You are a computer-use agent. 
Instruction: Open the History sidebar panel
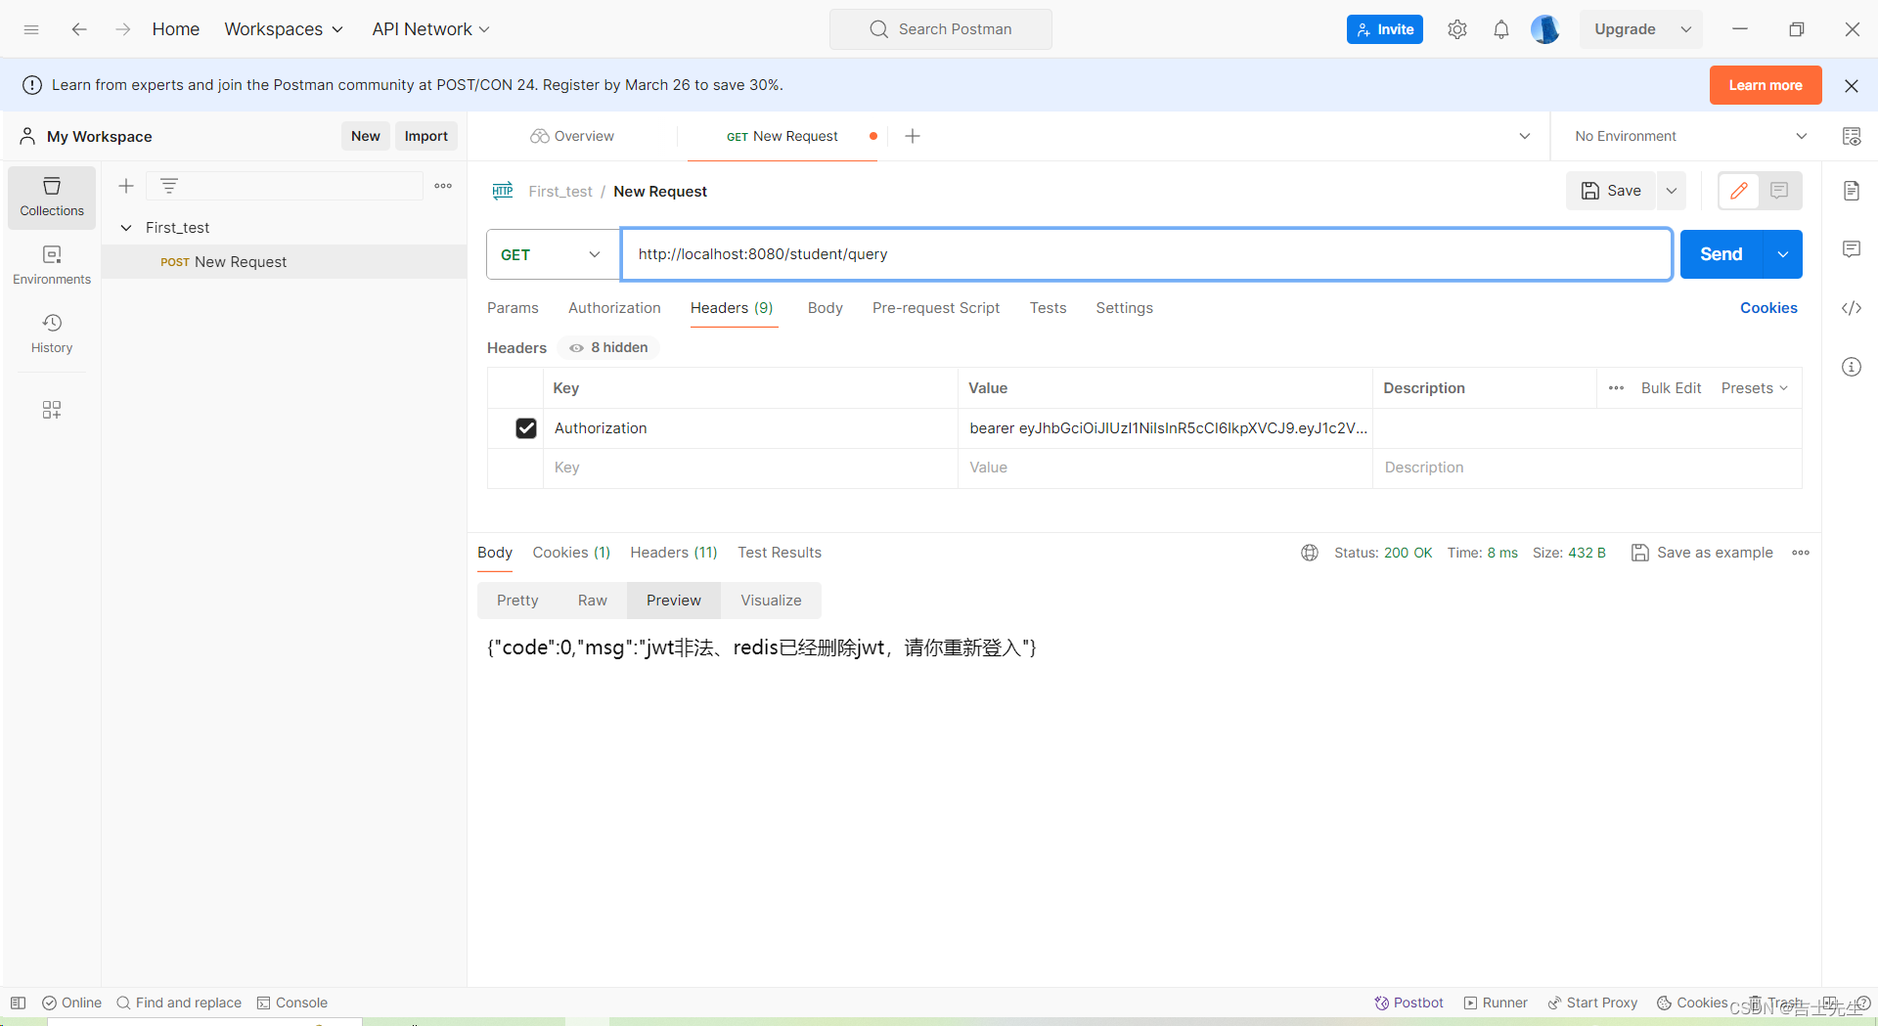coord(52,334)
